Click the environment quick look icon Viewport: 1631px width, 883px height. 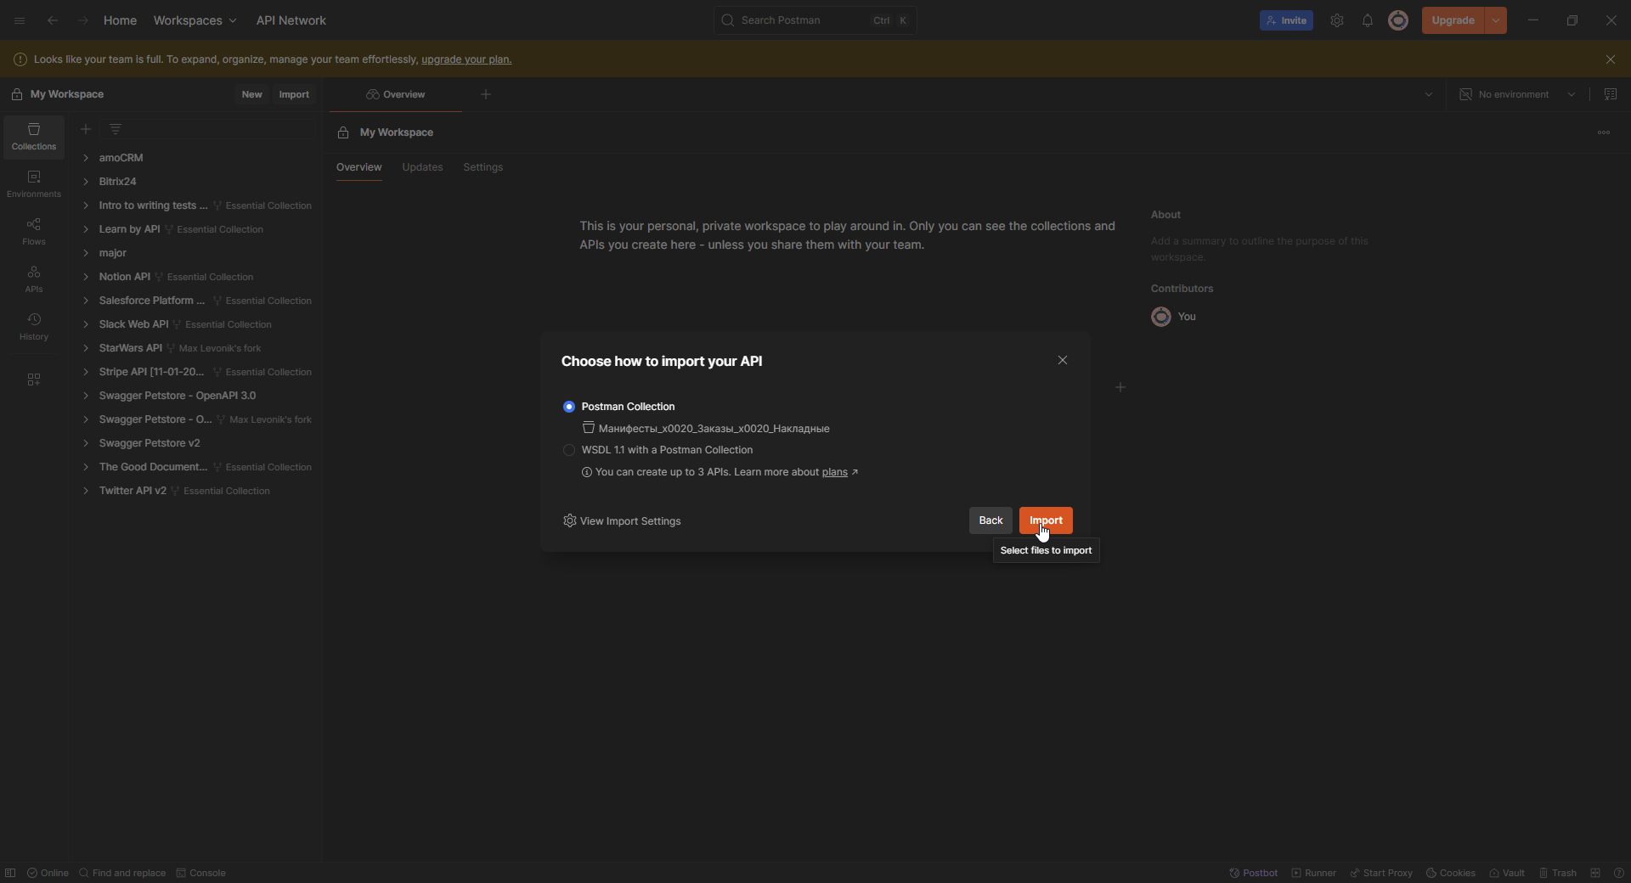(1611, 94)
